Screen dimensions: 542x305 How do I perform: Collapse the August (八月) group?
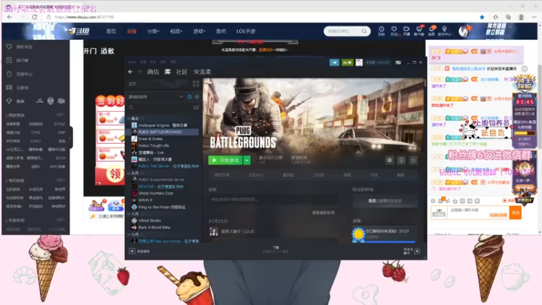tap(129, 214)
